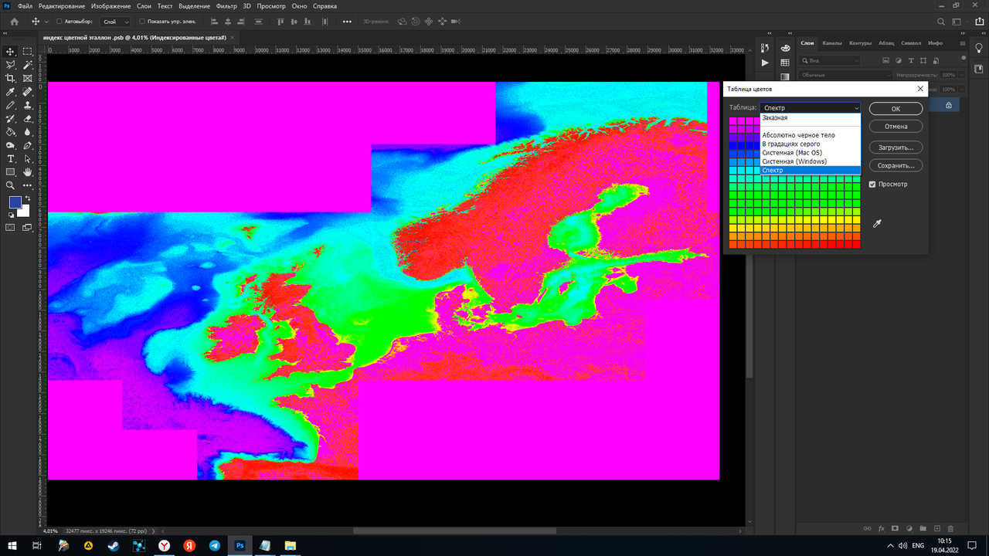
Task: Select the Clone Stamp tool
Action: click(x=28, y=105)
